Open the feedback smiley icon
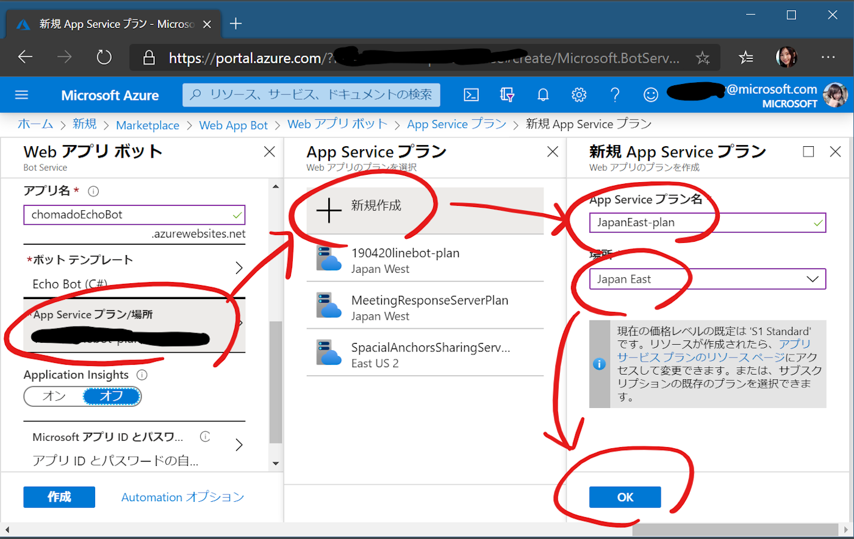 point(651,94)
